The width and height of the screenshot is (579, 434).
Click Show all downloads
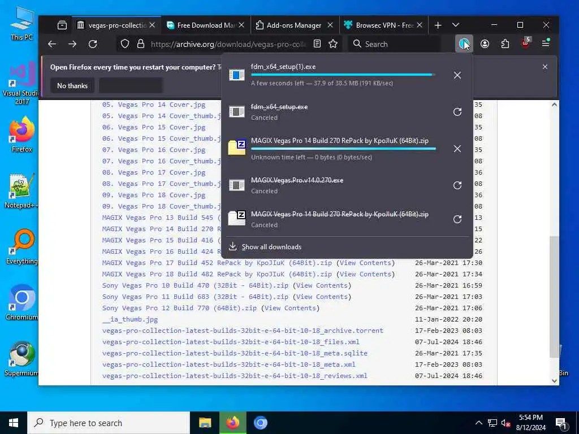[x=271, y=247]
